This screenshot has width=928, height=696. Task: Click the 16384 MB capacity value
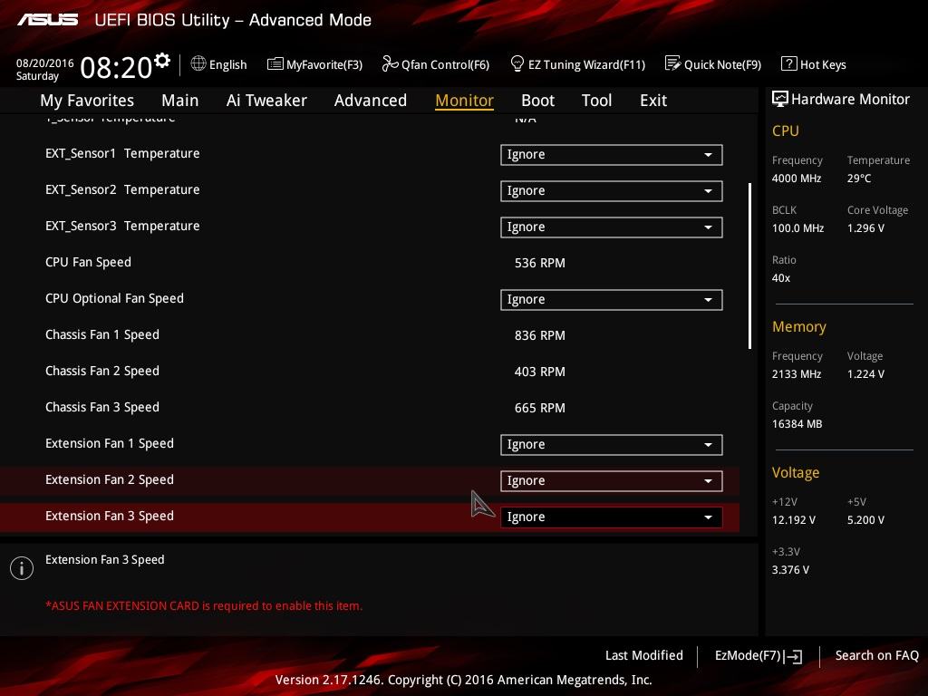click(797, 424)
